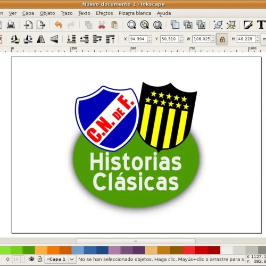Open the Efectos menu

pyautogui.click(x=104, y=13)
